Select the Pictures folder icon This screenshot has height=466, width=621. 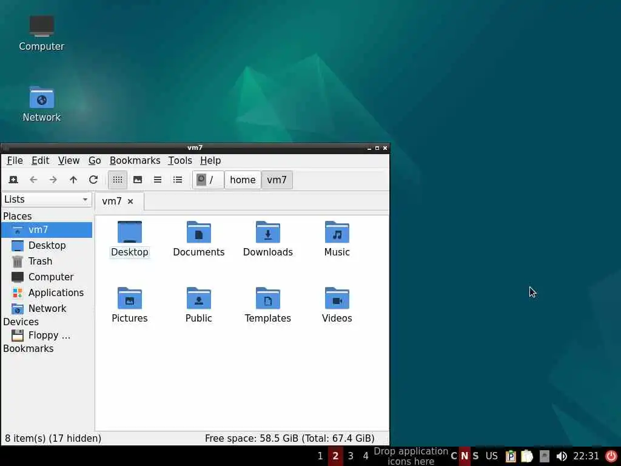[130, 306]
